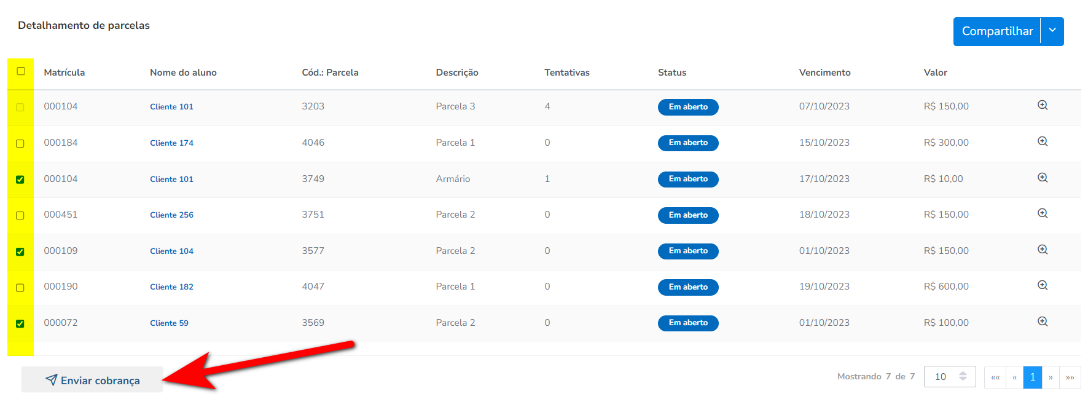Open the Cliente 174 student link
Image resolution: width=1088 pixels, height=399 pixels.
coord(171,143)
